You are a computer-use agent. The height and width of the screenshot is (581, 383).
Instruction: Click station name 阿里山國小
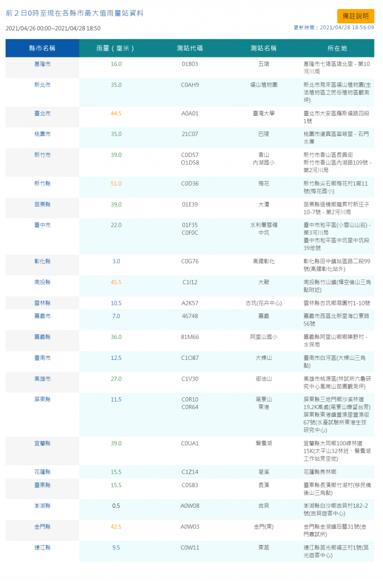[264, 337]
